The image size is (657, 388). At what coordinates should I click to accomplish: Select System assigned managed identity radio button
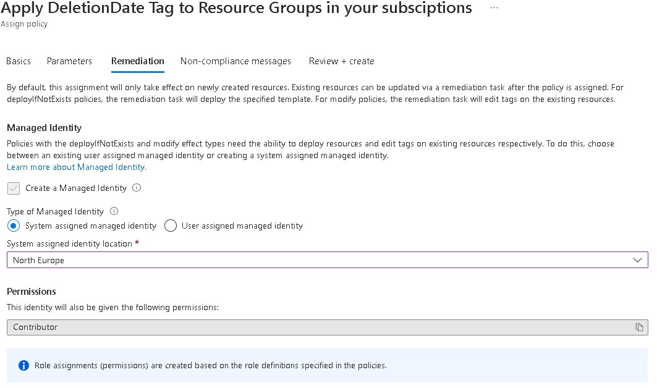14,226
